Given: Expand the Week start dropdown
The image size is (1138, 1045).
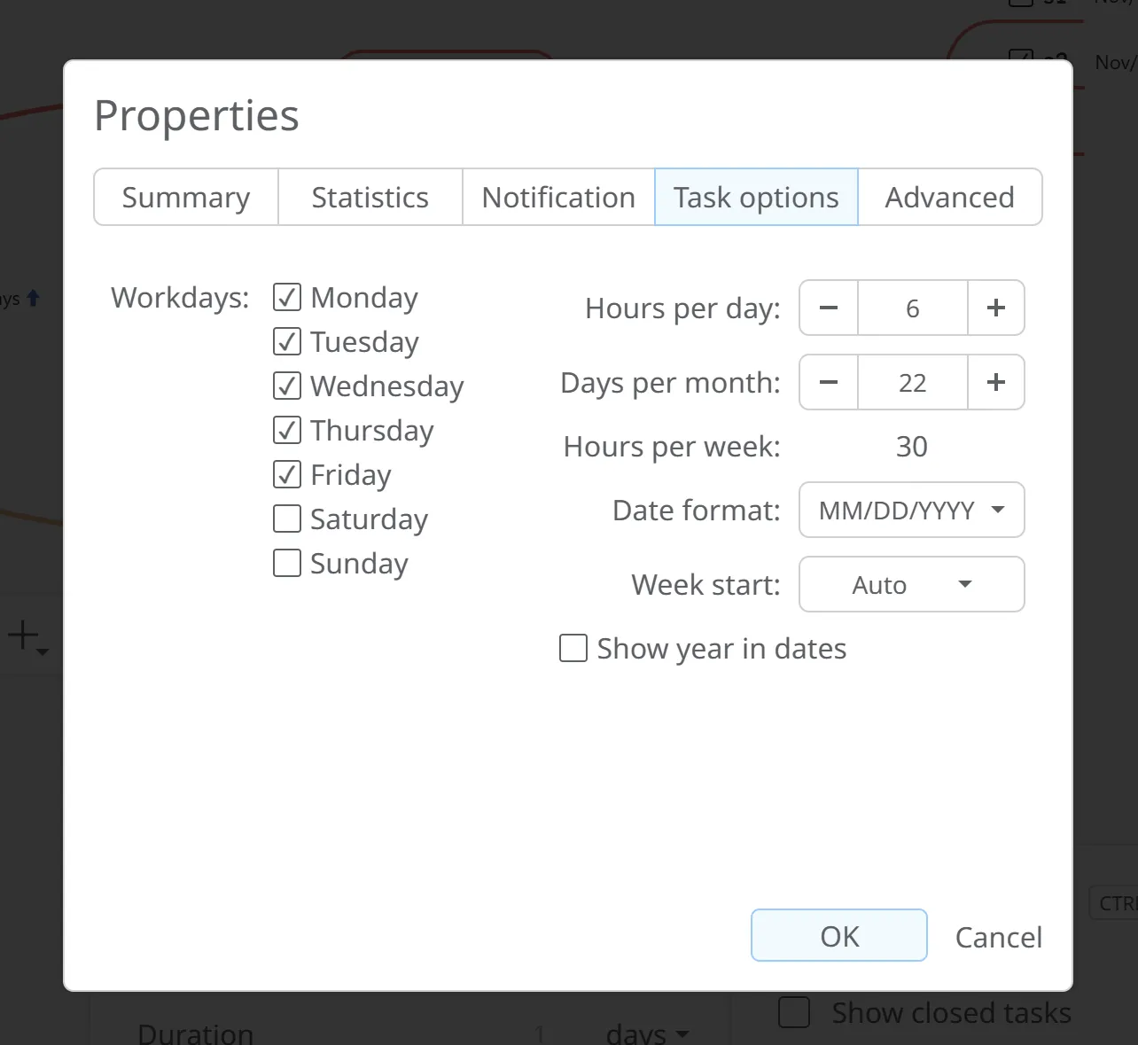Looking at the screenshot, I should (911, 585).
